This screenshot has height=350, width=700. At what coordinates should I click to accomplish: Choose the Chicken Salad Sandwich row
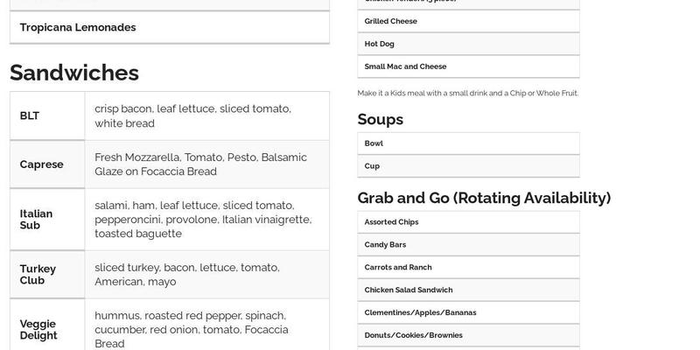pyautogui.click(x=468, y=290)
